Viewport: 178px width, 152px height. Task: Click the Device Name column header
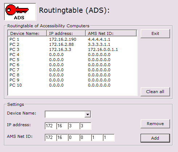[27, 33]
